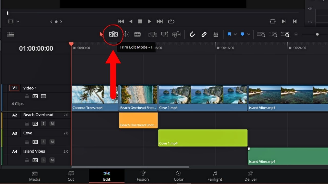Screen dimensions: 328x184
Task: Click the horizontal timeline scrollbar
Action: click(x=130, y=167)
